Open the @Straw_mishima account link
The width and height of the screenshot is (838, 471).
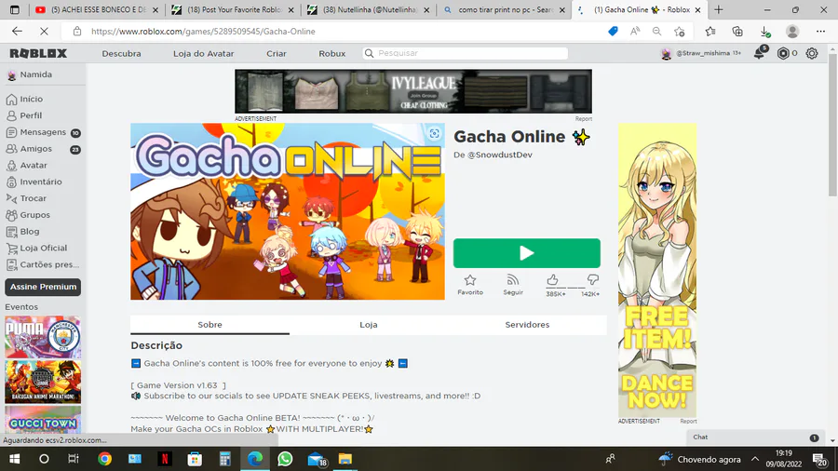click(703, 53)
